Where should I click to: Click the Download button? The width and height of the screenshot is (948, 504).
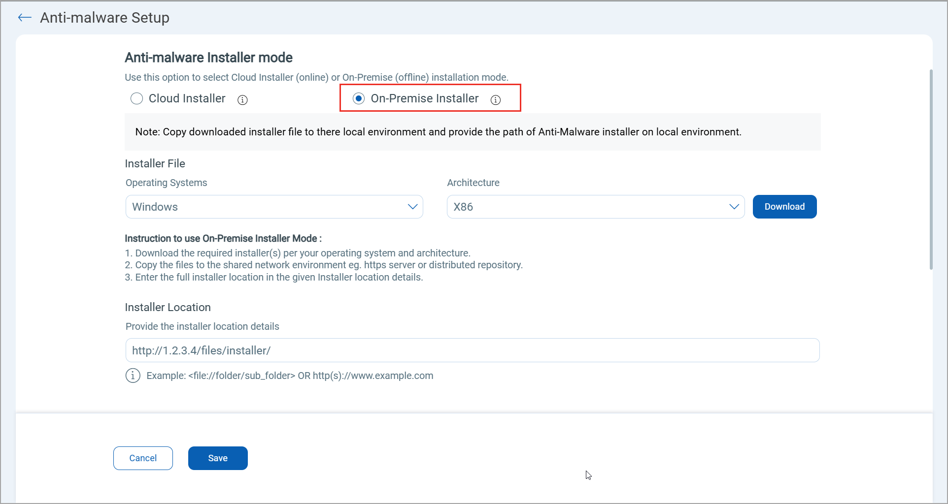pos(785,207)
